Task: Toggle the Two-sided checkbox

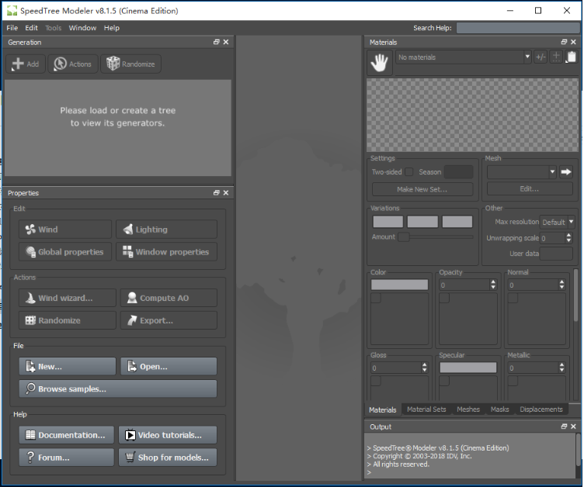Action: click(x=408, y=172)
